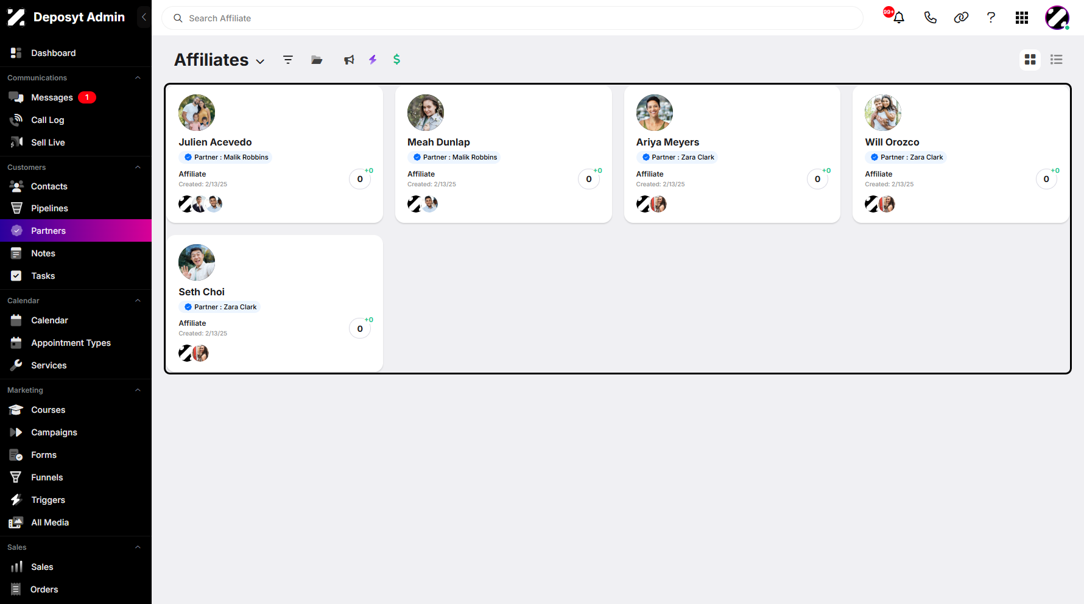Open the filter options icon
1084x604 pixels.
[x=288, y=60]
